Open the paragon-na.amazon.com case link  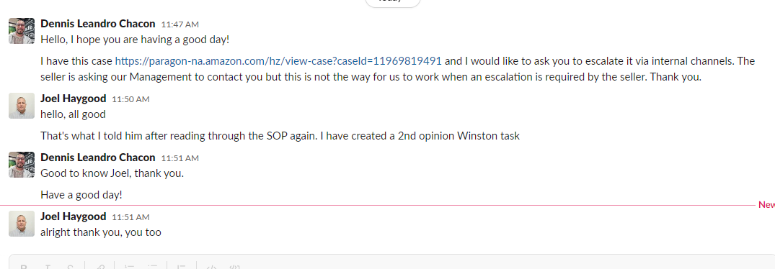click(x=278, y=61)
